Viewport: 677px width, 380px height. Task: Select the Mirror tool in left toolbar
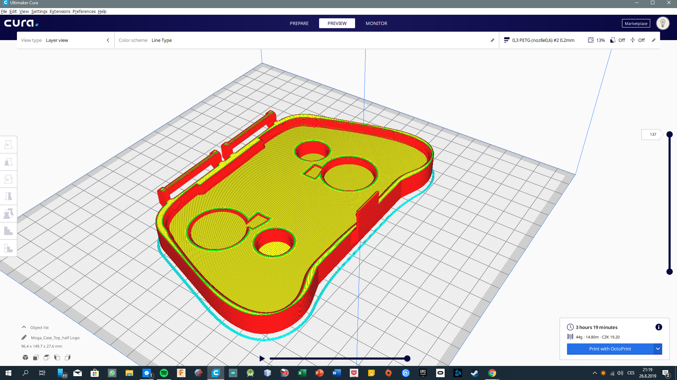8,196
